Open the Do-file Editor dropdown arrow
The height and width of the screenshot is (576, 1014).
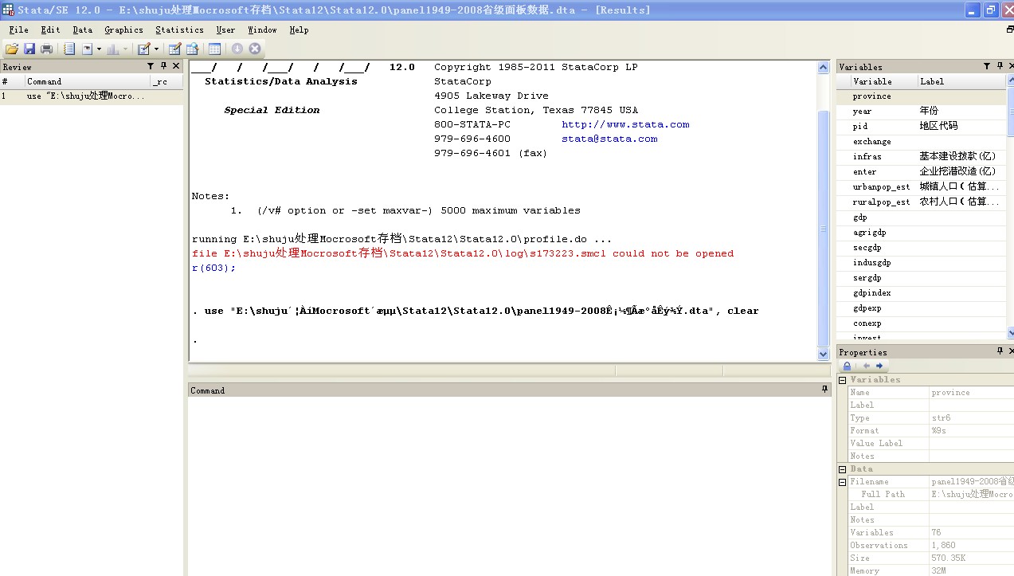(156, 49)
